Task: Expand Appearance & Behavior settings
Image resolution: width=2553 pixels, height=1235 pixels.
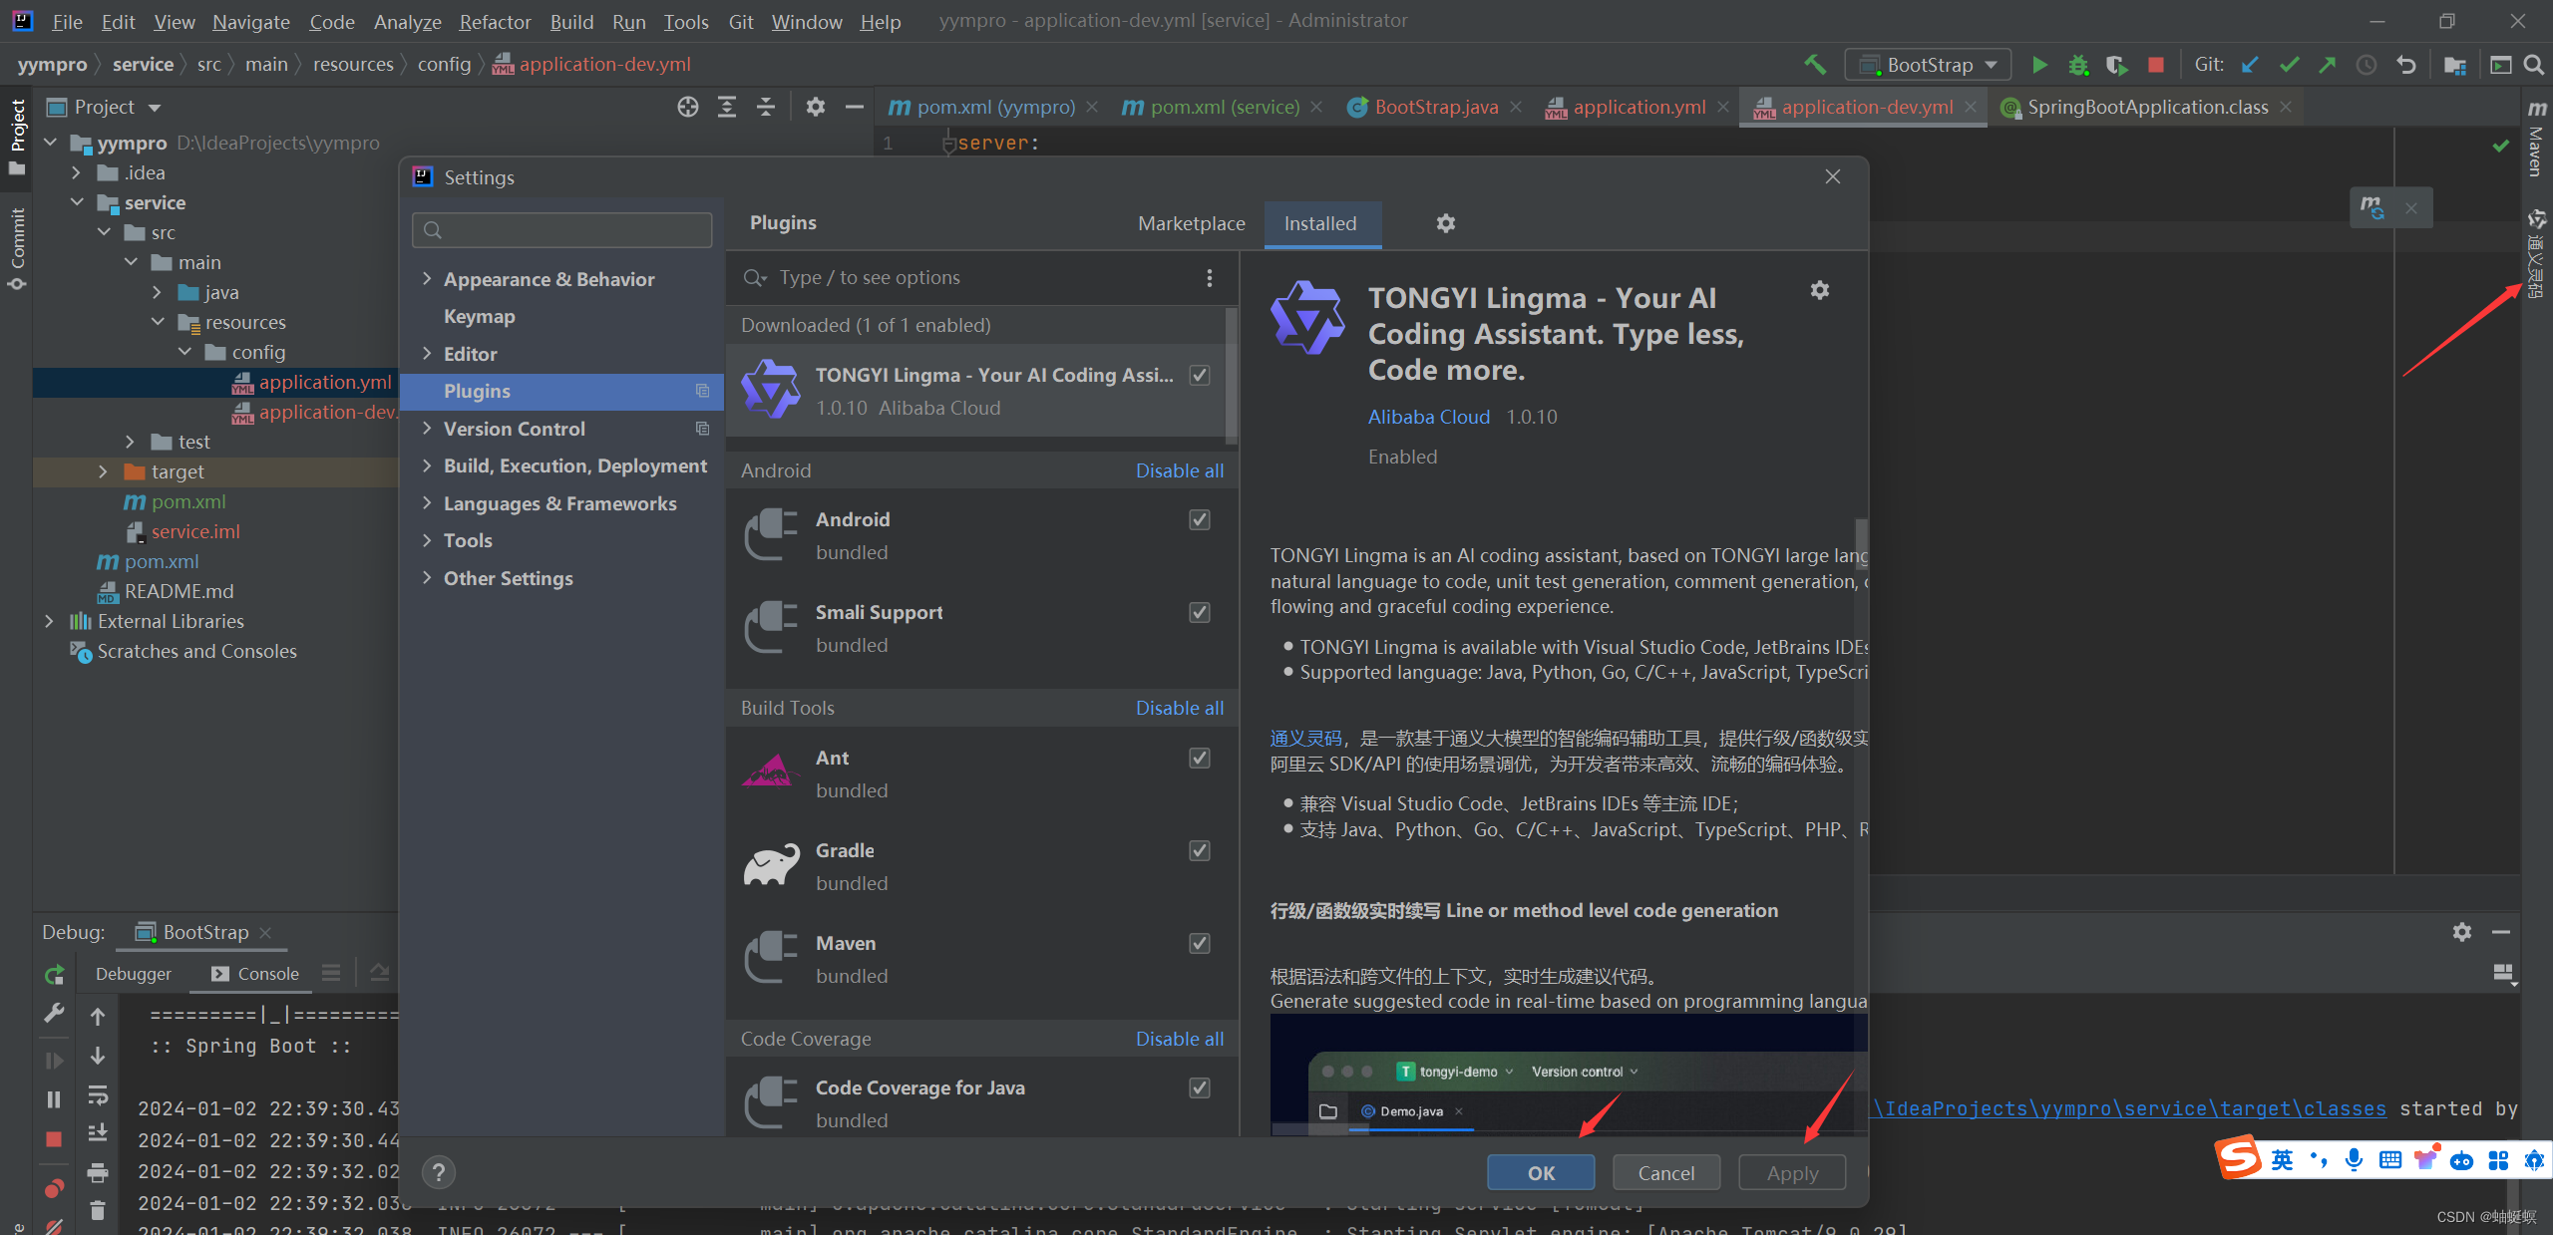Action: 427,279
